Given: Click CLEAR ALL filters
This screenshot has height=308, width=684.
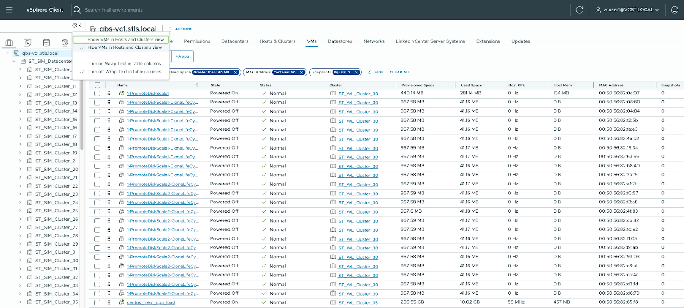Looking at the screenshot, I should 400,73.
